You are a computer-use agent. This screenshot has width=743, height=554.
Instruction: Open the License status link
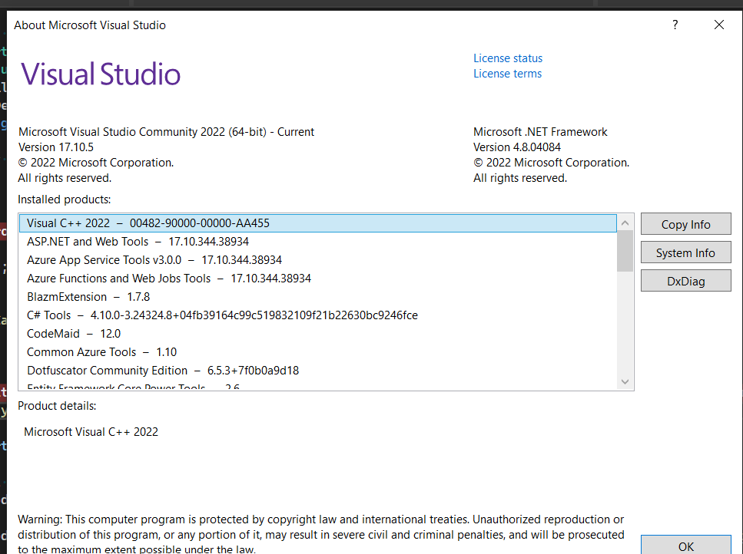507,58
